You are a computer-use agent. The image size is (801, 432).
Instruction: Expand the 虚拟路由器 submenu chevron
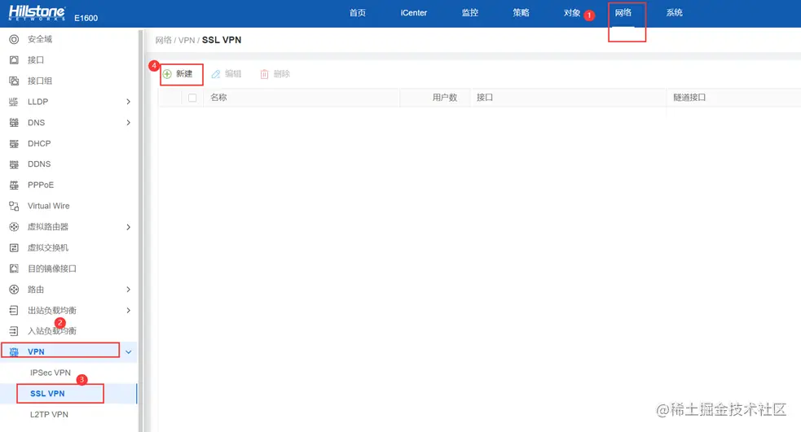[128, 227]
